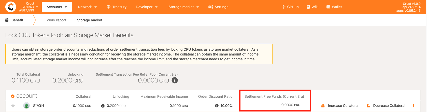This screenshot has width=427, height=112.
Task: Click Increase Collateral button
Action: [x=340, y=106]
